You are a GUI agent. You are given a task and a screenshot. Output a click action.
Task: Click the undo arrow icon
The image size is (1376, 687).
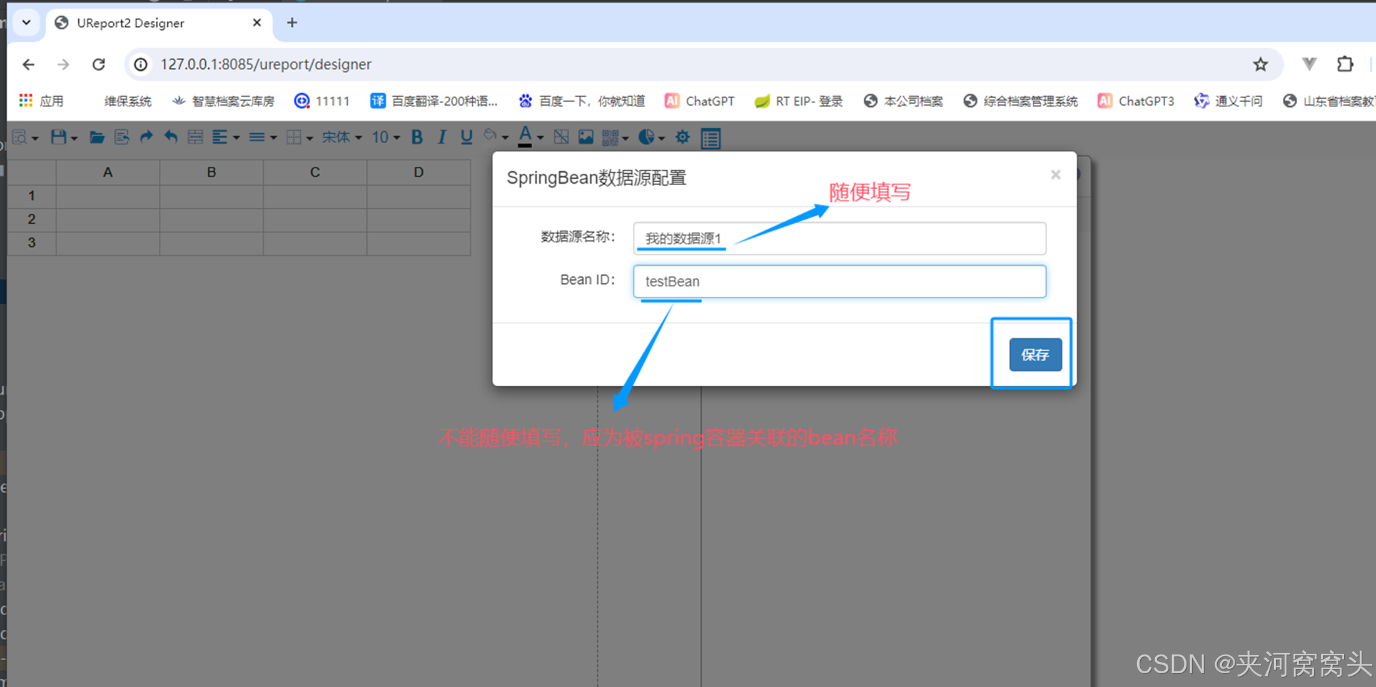(171, 137)
